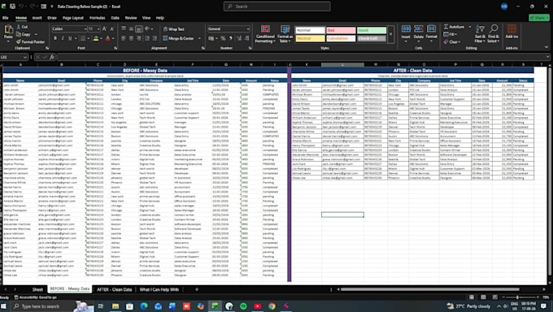Viewport: 553px width, 312px height.
Task: Click the accounting number format icon
Action: (x=211, y=38)
